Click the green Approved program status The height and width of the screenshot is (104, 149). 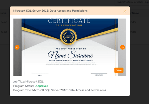tap(42, 86)
